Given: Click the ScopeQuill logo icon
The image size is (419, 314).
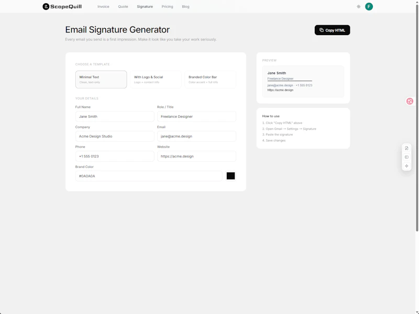Looking at the screenshot, I should point(46,6).
